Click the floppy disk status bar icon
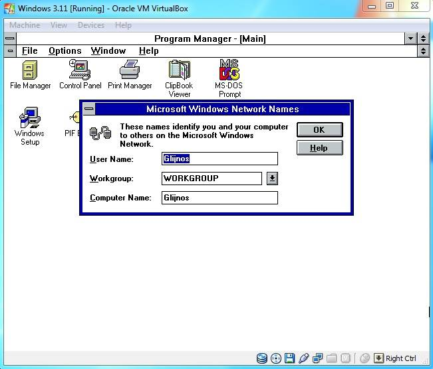 pos(290,359)
